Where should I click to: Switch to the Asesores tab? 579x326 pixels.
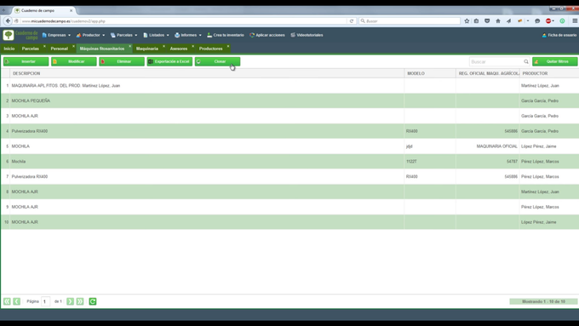pos(179,49)
